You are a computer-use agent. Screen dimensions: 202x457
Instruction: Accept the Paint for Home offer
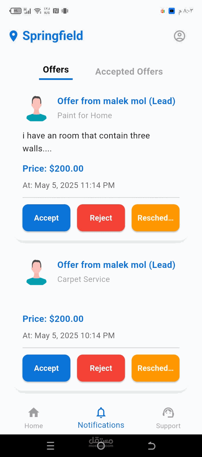coord(46,218)
